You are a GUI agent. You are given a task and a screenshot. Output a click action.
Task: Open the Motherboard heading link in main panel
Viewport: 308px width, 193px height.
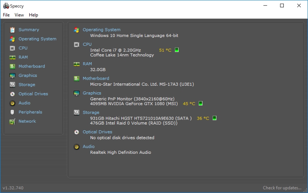pos(96,78)
